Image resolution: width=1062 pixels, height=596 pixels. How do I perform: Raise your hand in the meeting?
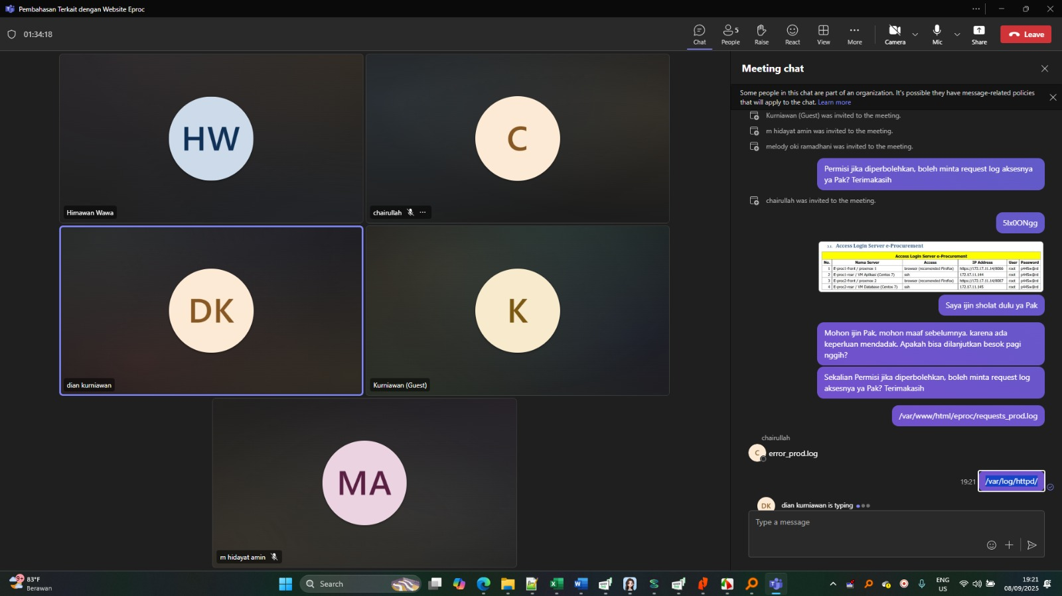(x=761, y=34)
